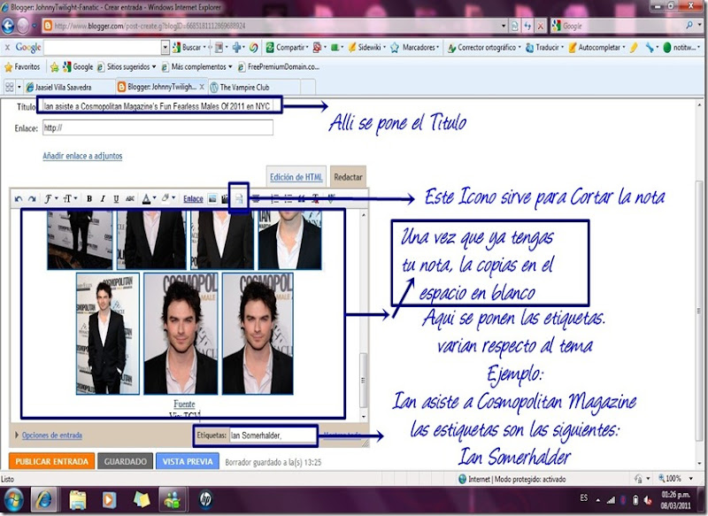Viewport: 708px width, 516px height.
Task: Open the Windows Start menu
Action: 13,500
